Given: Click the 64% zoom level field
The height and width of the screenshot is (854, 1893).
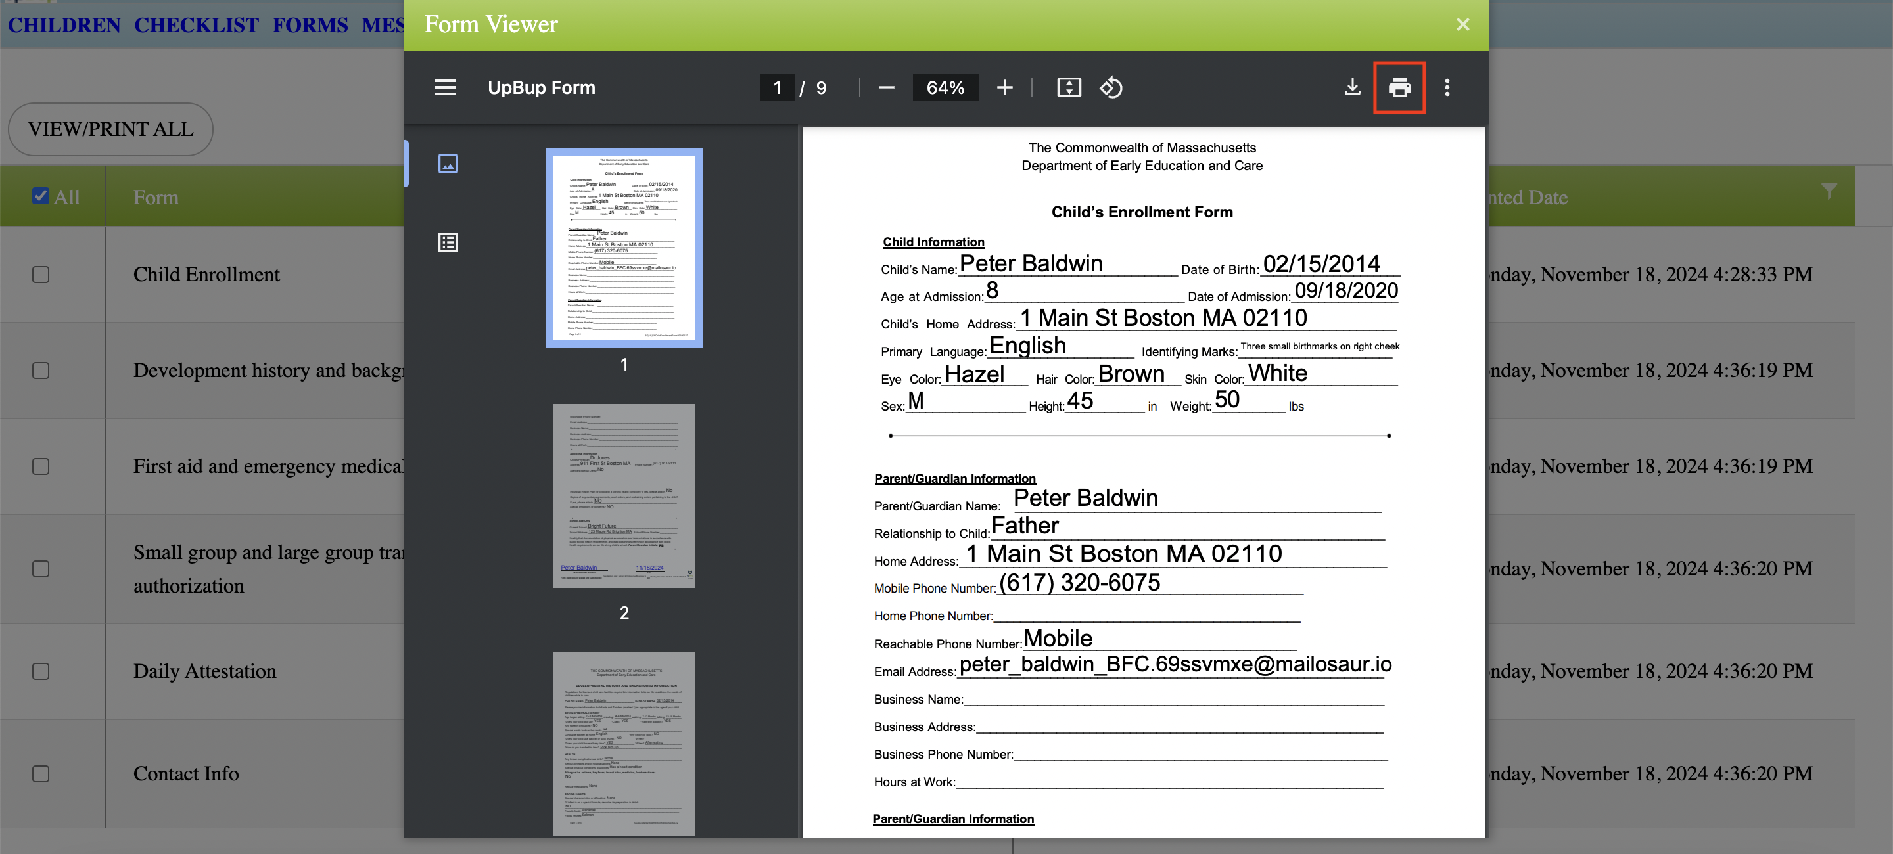Looking at the screenshot, I should pyautogui.click(x=945, y=88).
